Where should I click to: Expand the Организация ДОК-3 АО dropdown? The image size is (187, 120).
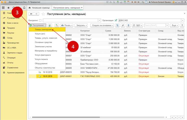[x=183, y=20]
